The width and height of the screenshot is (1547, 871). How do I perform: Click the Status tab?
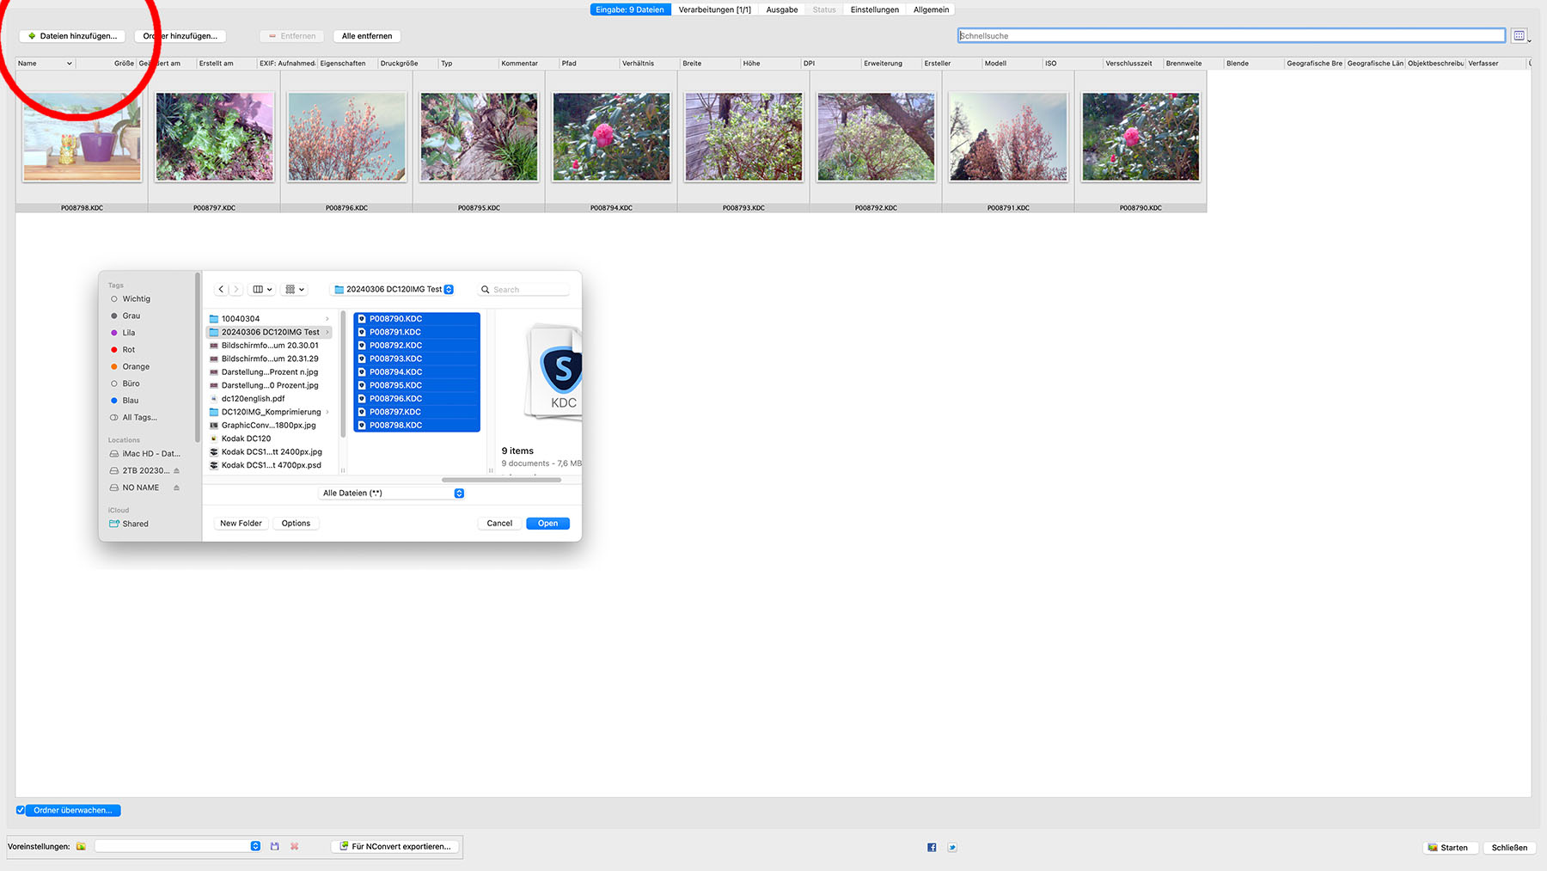tap(824, 9)
